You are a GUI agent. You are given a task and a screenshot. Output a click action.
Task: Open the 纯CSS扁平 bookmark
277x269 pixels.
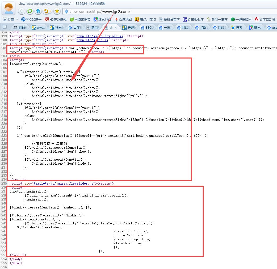(x=31, y=19)
